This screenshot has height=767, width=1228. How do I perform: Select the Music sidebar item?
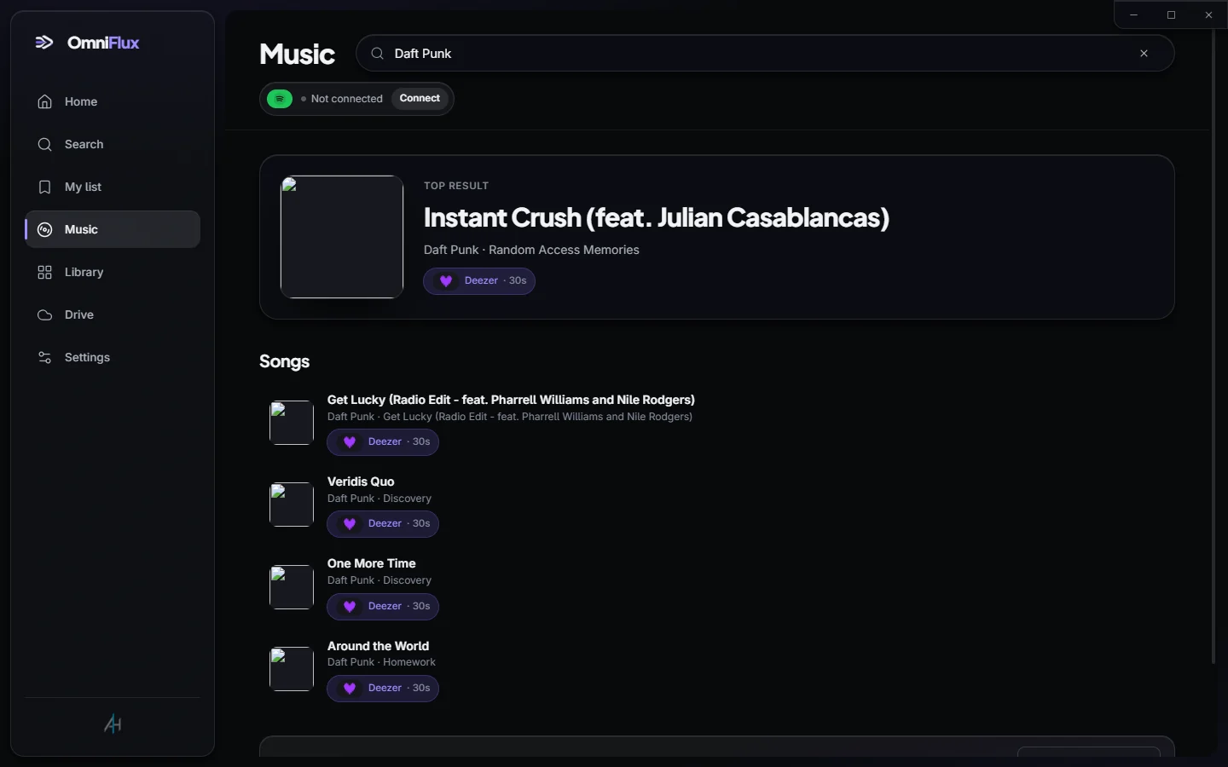[113, 229]
